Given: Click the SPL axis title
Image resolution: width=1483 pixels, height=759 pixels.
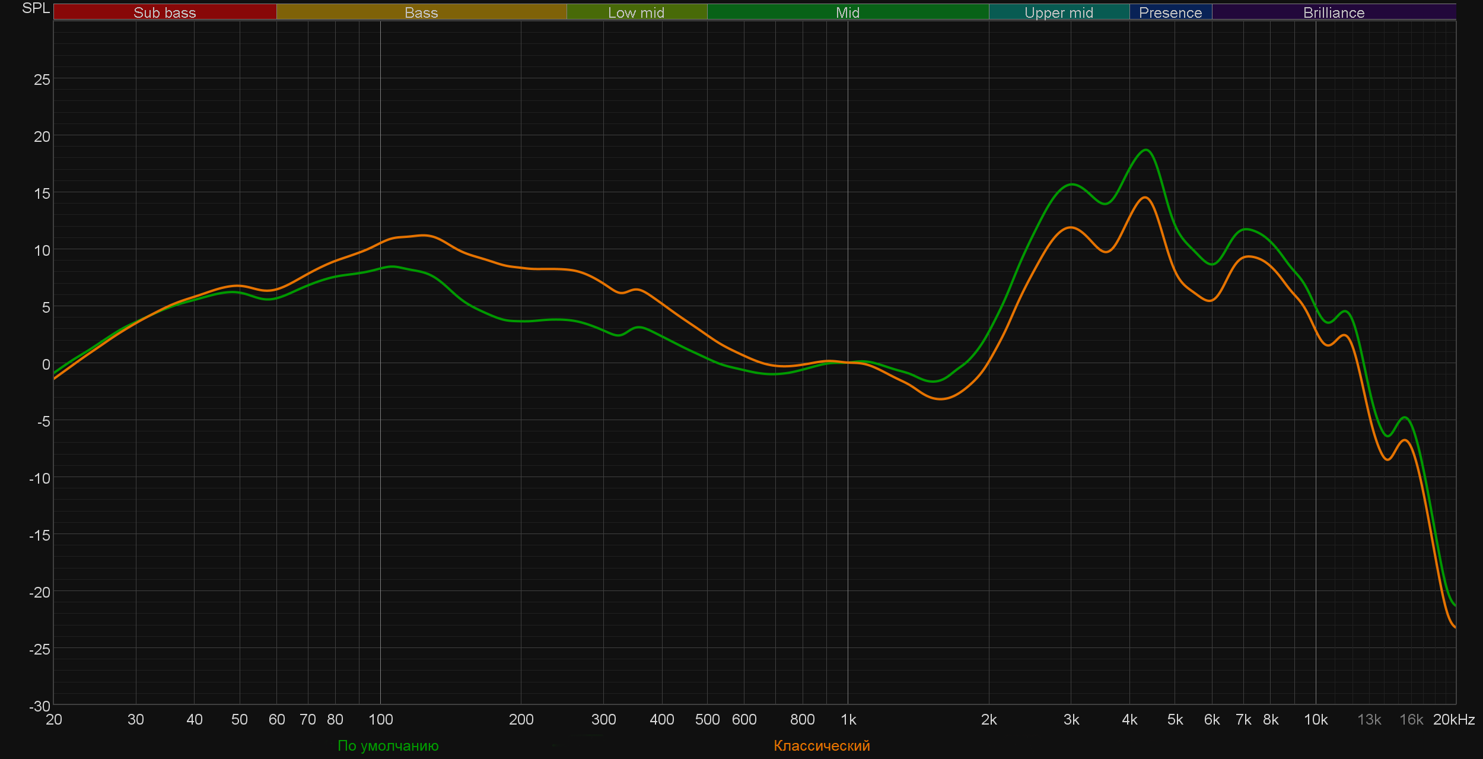Looking at the screenshot, I should [x=36, y=8].
